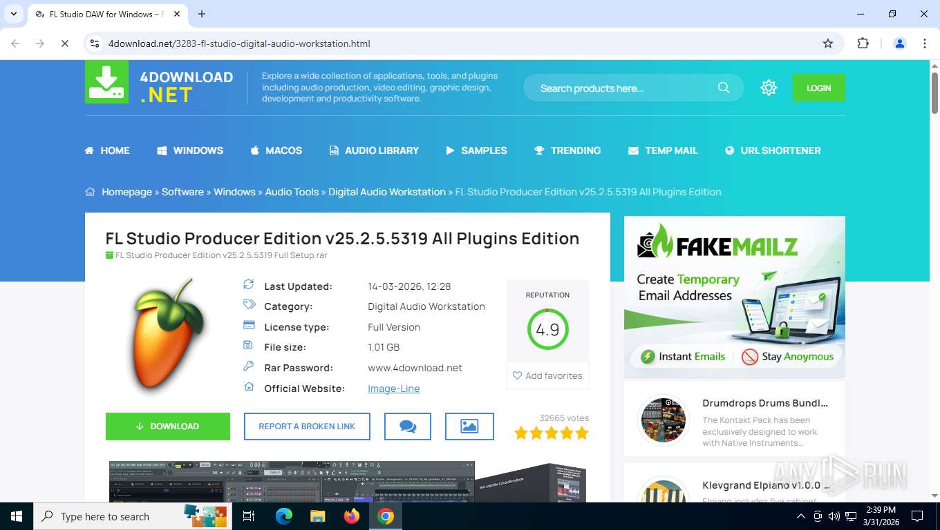Screen dimensions: 940x530
Task: Click the five-star rating widget
Action: coord(552,433)
